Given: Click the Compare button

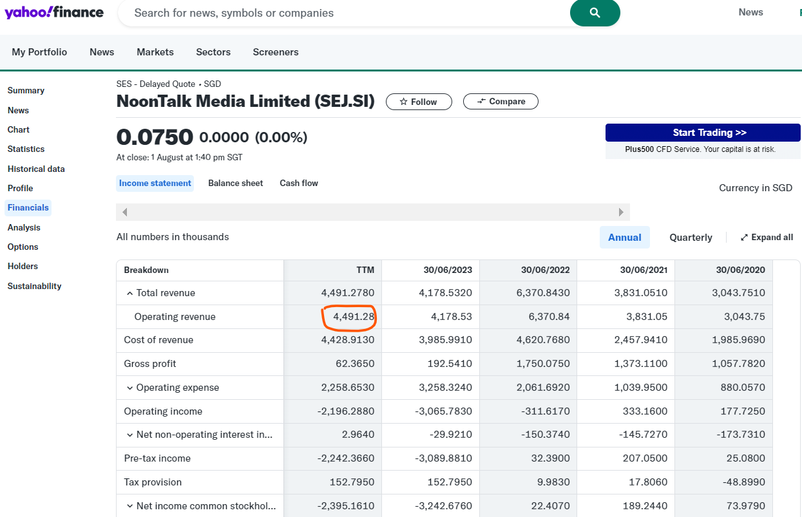Looking at the screenshot, I should point(501,102).
